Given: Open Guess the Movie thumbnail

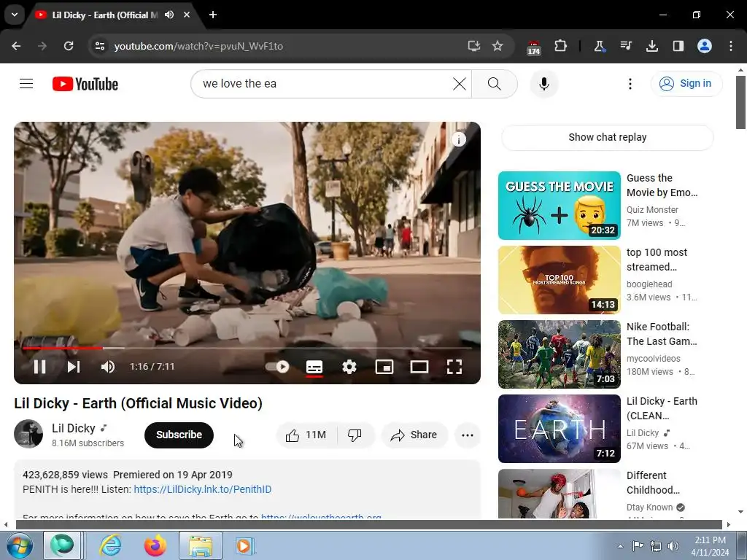Looking at the screenshot, I should tap(560, 205).
